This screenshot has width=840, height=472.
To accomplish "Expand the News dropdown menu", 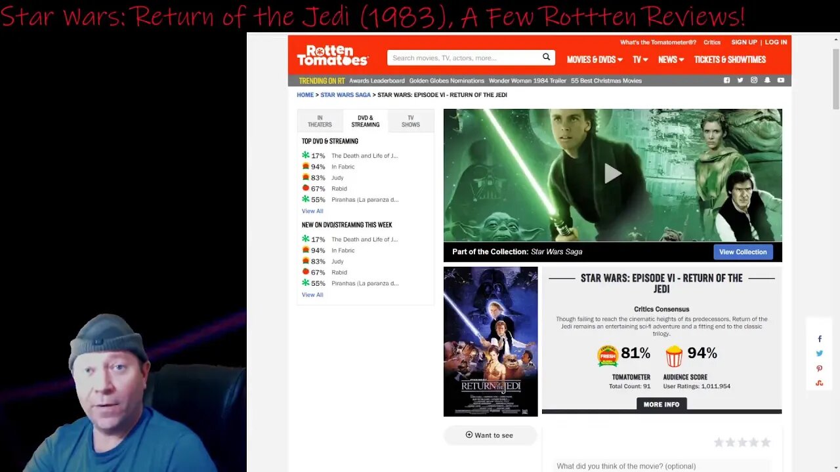I will [671, 59].
